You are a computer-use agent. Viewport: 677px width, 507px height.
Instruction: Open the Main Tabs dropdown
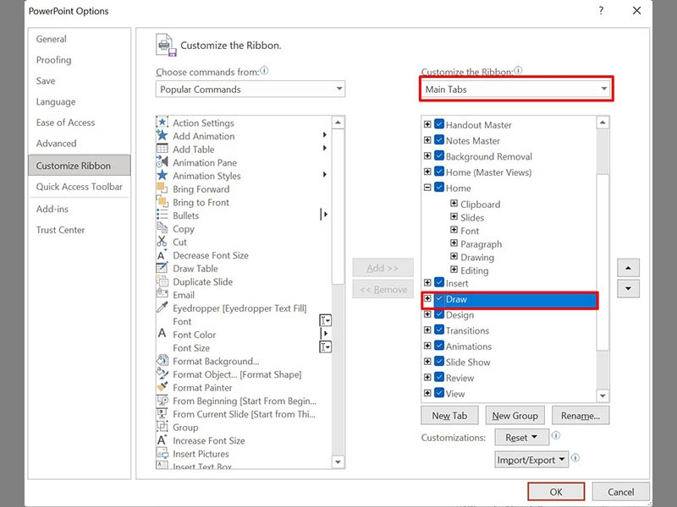[516, 90]
